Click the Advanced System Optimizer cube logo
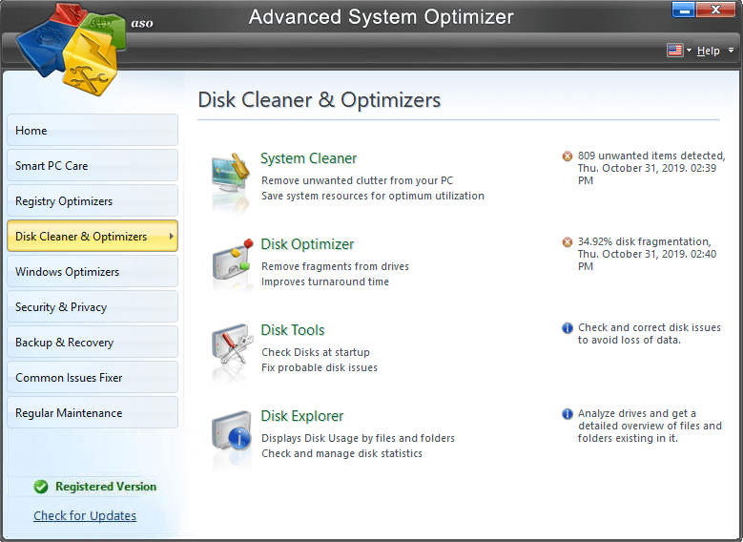Image resolution: width=743 pixels, height=542 pixels. pos(72,48)
